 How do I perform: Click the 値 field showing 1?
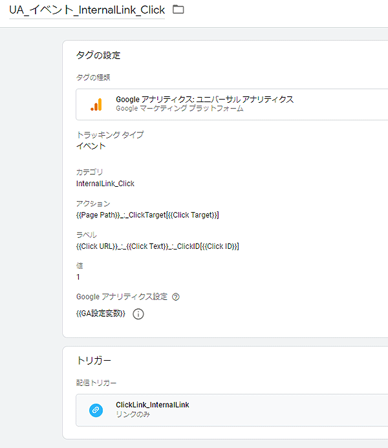[x=78, y=277]
